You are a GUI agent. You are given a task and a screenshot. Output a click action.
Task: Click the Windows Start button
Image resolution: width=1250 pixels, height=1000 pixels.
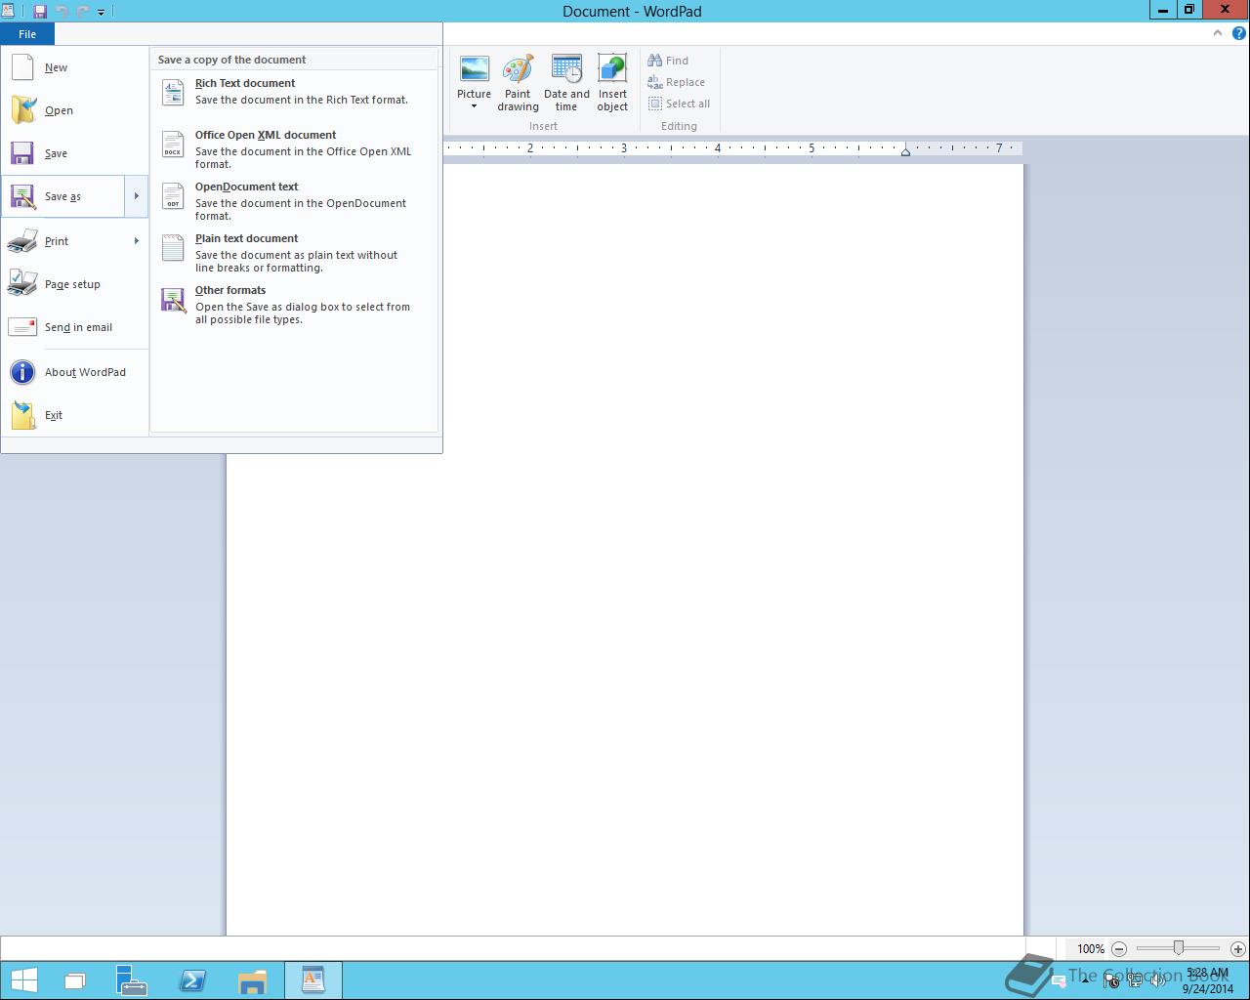point(23,980)
